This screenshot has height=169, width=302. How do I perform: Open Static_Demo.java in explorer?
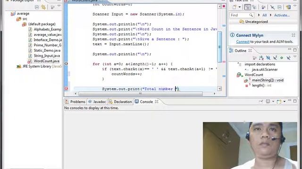[47, 50]
